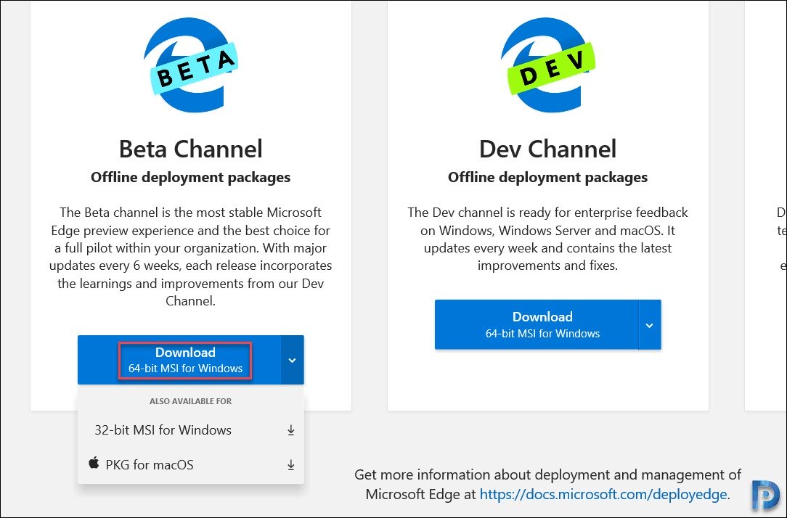The height and width of the screenshot is (518, 787).
Task: Click the 'Get more information about deployment' text
Action: pyautogui.click(x=547, y=485)
